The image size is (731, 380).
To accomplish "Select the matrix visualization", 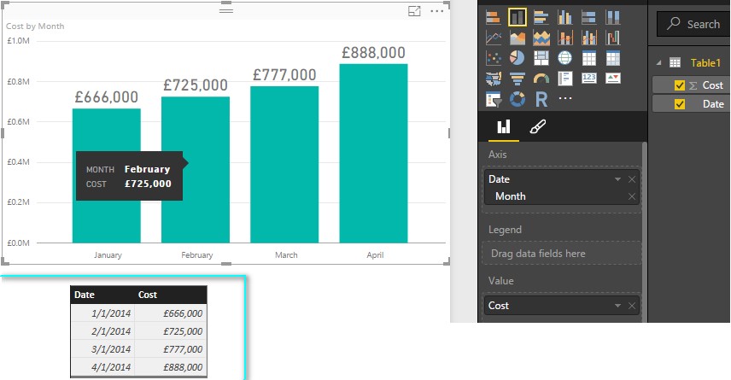I will 612,58.
